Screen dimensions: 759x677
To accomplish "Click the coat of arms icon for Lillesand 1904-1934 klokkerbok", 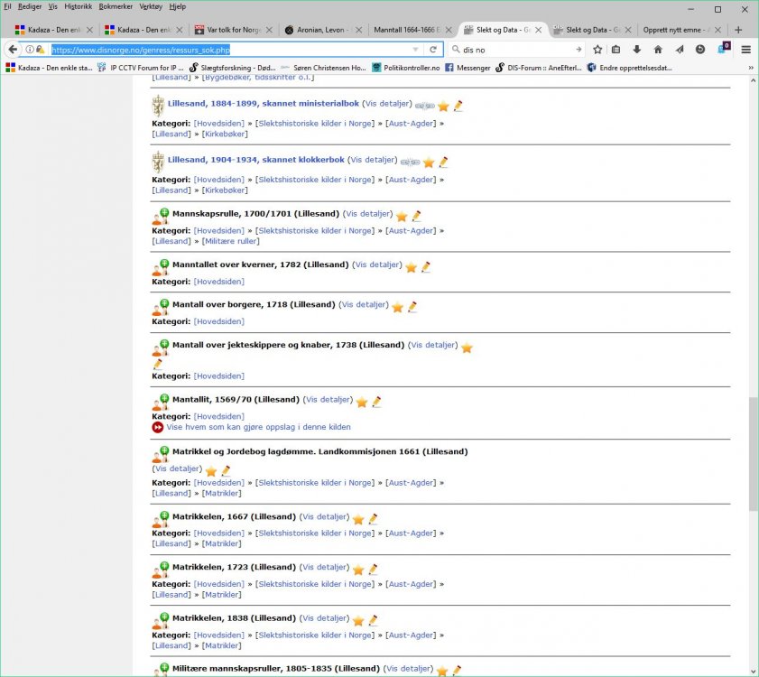I will (159, 162).
